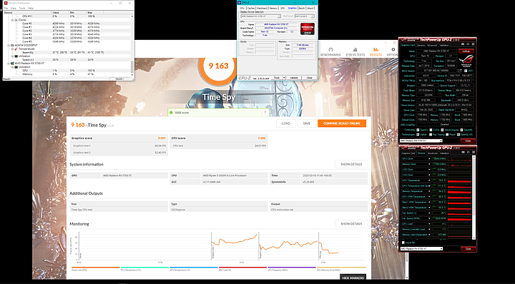Click the Frame rate (FPS) orange legend bar

point(96,268)
